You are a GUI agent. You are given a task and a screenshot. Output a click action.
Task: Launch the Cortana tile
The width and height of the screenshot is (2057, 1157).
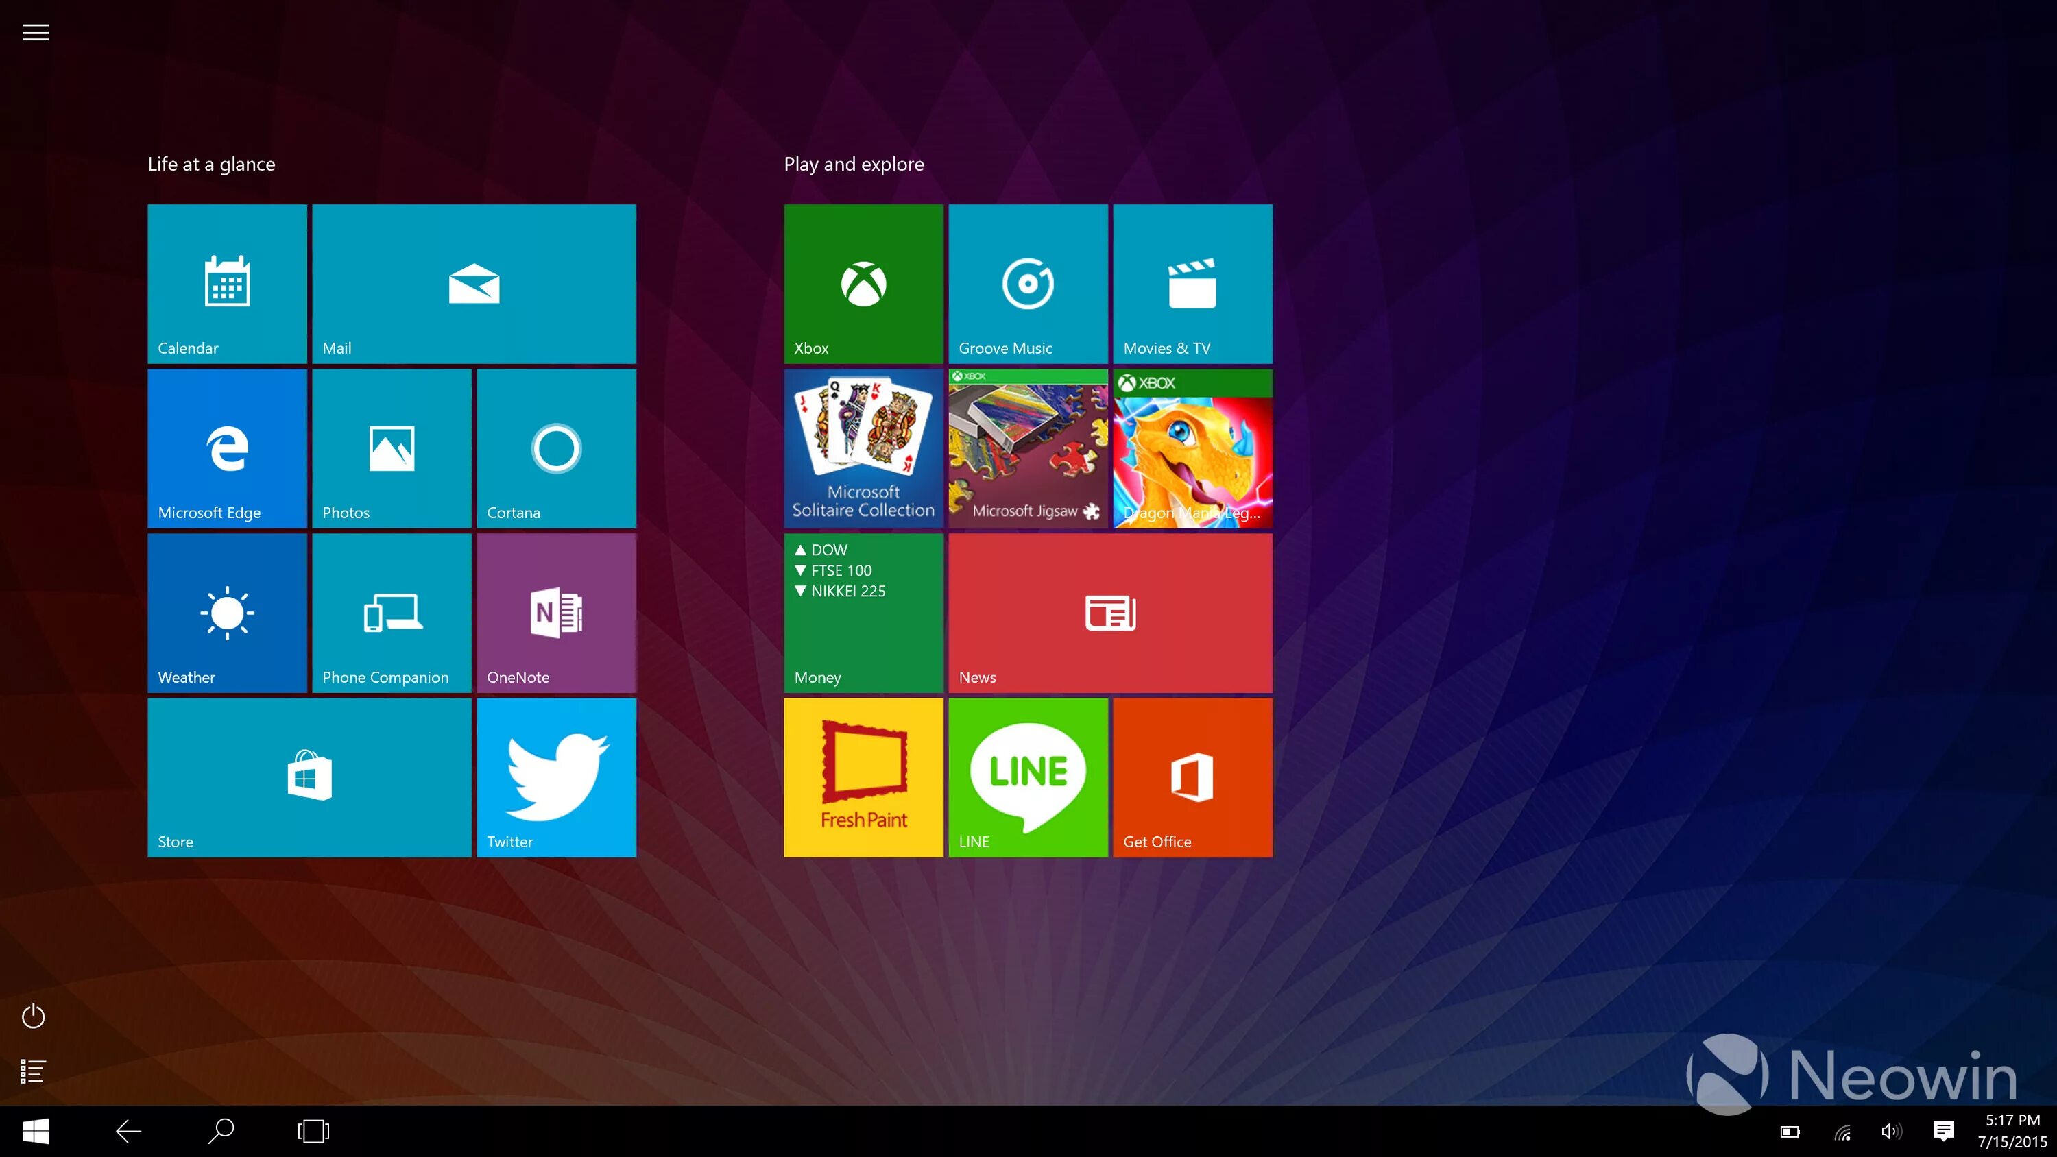556,448
